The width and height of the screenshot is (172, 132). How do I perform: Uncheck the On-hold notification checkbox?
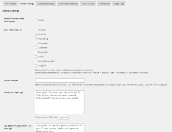point(36,34)
